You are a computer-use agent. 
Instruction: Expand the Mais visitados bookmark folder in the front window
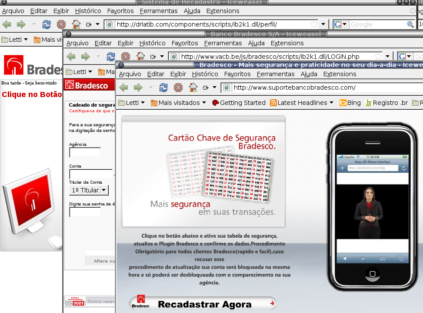pos(178,103)
